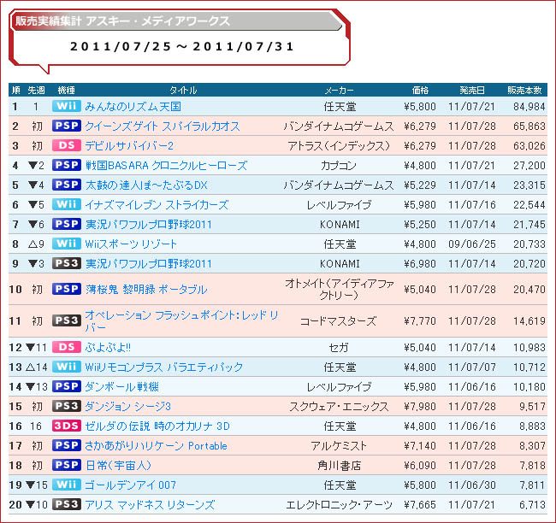This screenshot has height=523, width=556.
Task: Click the maker name 角川書店
Action: [340, 465]
